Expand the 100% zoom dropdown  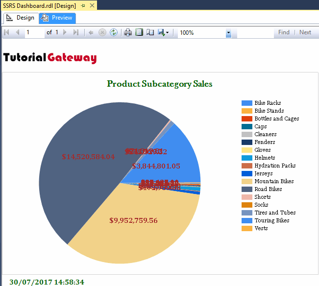(x=228, y=33)
